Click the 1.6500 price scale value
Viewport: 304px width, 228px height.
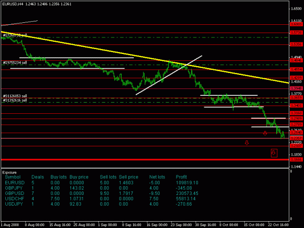tap(296, 9)
